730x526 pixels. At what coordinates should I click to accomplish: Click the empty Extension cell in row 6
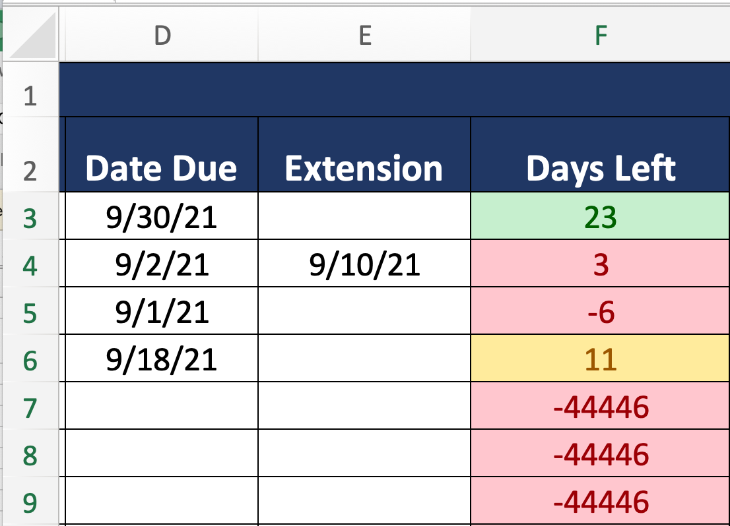(x=364, y=360)
